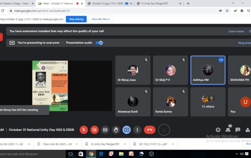
Task: Expand options for first BU txt download
Action: click(x=29, y=144)
